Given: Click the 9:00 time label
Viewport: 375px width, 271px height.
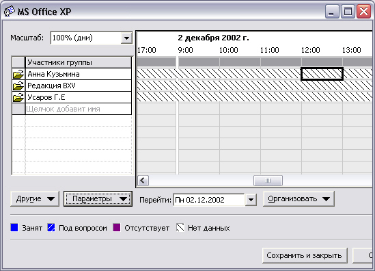Looking at the screenshot, I should click(185, 50).
